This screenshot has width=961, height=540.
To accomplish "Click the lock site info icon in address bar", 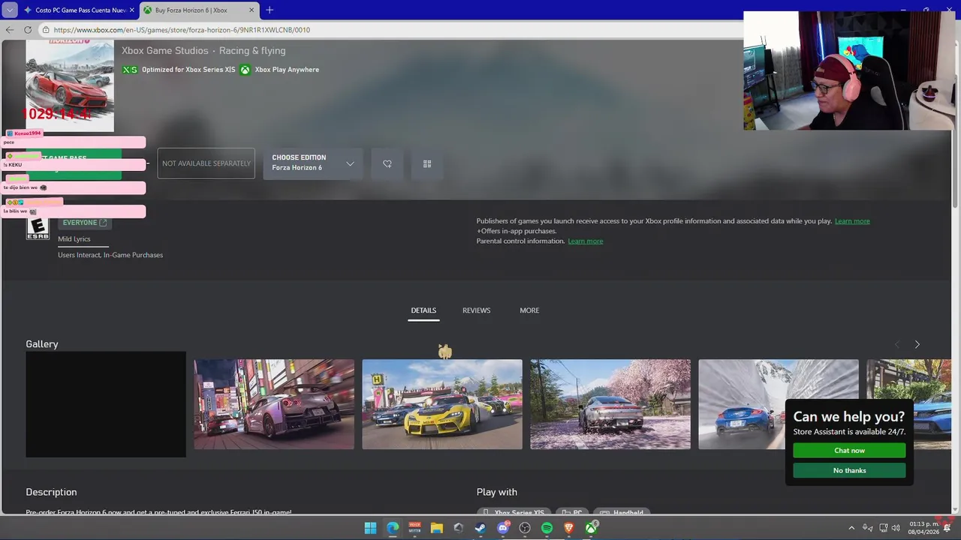I will [46, 30].
